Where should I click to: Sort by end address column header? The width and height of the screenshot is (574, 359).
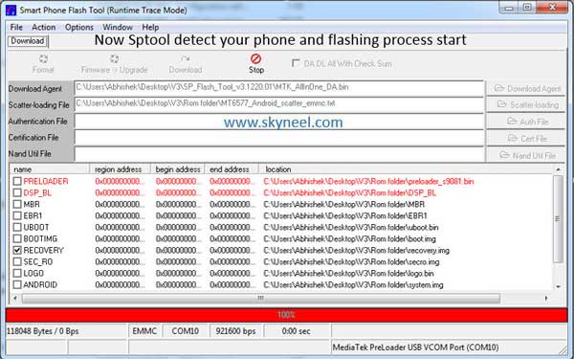pos(232,169)
